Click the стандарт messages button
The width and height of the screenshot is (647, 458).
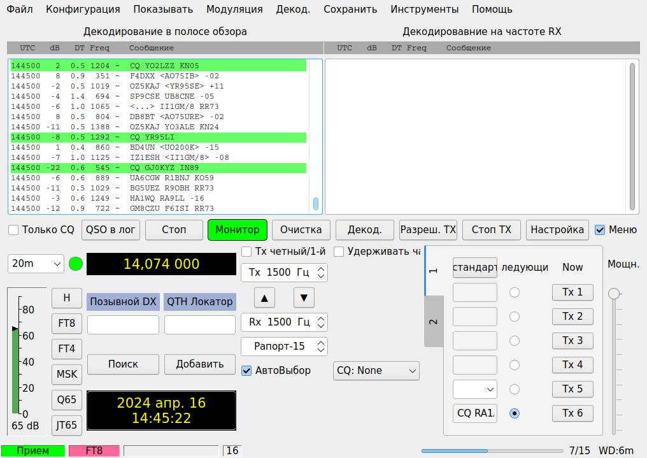tap(475, 268)
